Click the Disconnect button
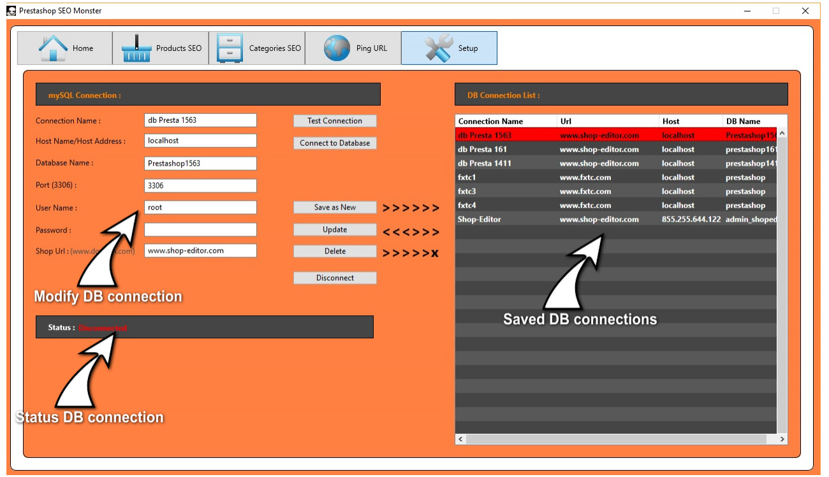 (335, 278)
